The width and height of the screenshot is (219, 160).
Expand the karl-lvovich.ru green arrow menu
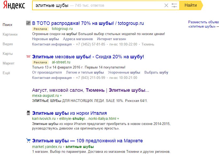click(118, 119)
